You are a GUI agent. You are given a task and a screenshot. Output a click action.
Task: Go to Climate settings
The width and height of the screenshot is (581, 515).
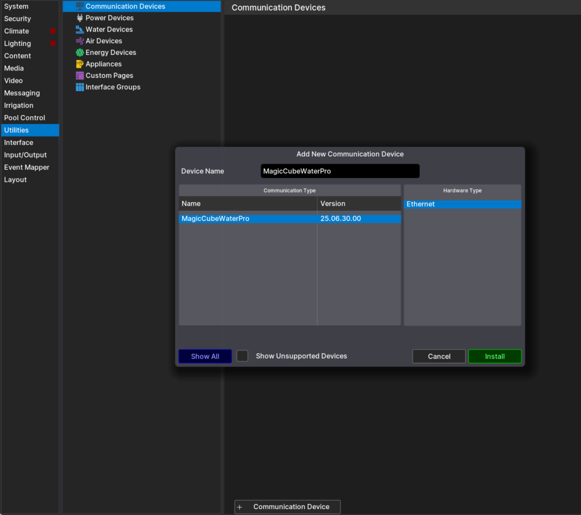[30, 31]
